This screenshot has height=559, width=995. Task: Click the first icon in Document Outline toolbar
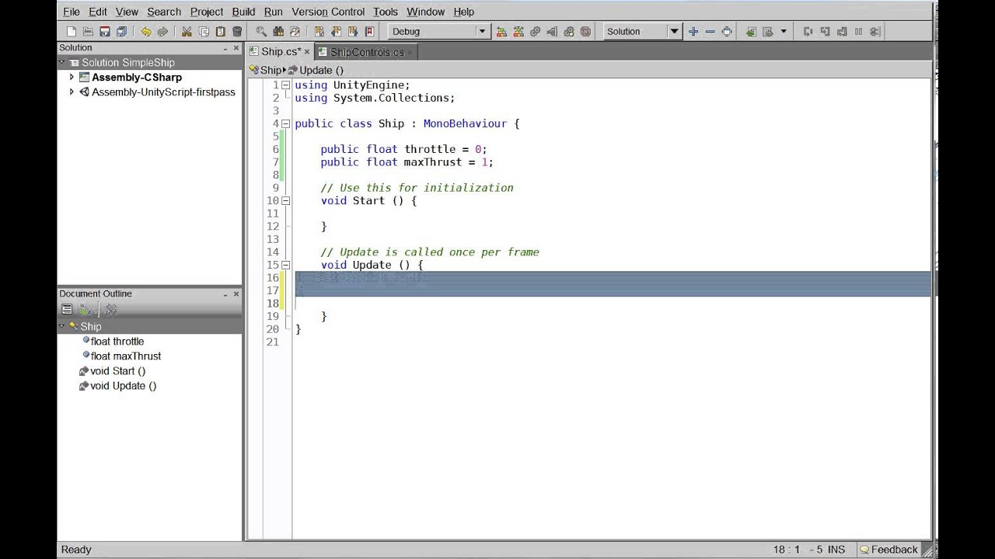click(67, 310)
